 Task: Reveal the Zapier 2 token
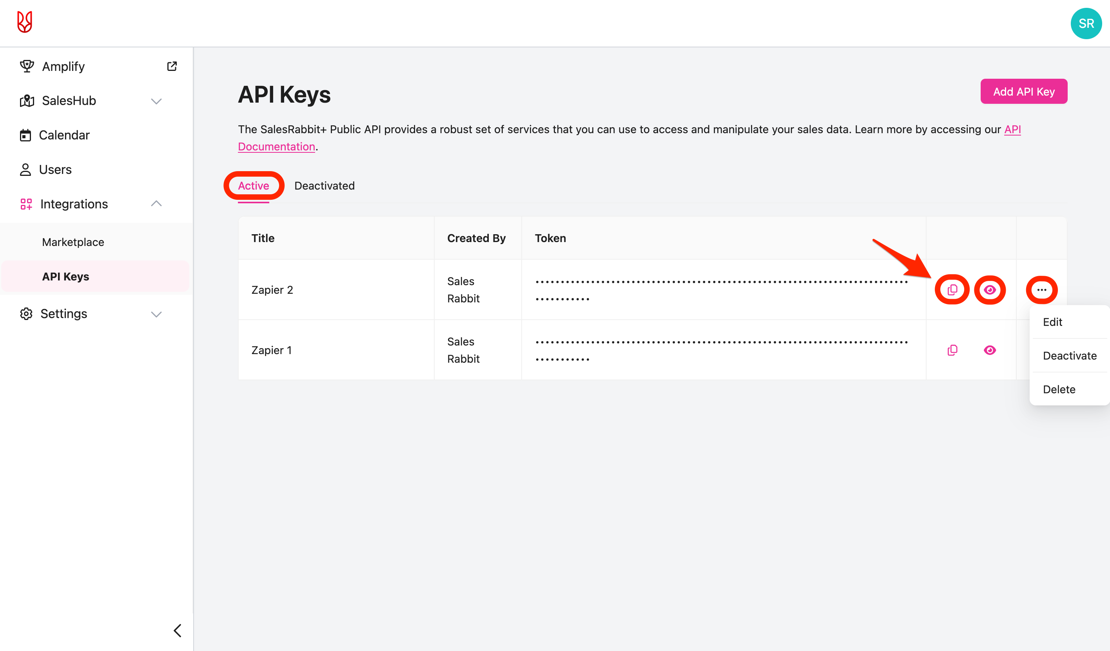pyautogui.click(x=990, y=289)
